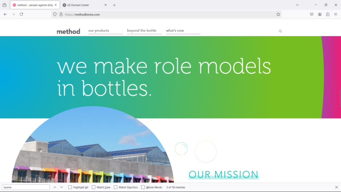The width and height of the screenshot is (341, 192).
Task: Open tracking protection shield icon
Action: coord(55,14)
